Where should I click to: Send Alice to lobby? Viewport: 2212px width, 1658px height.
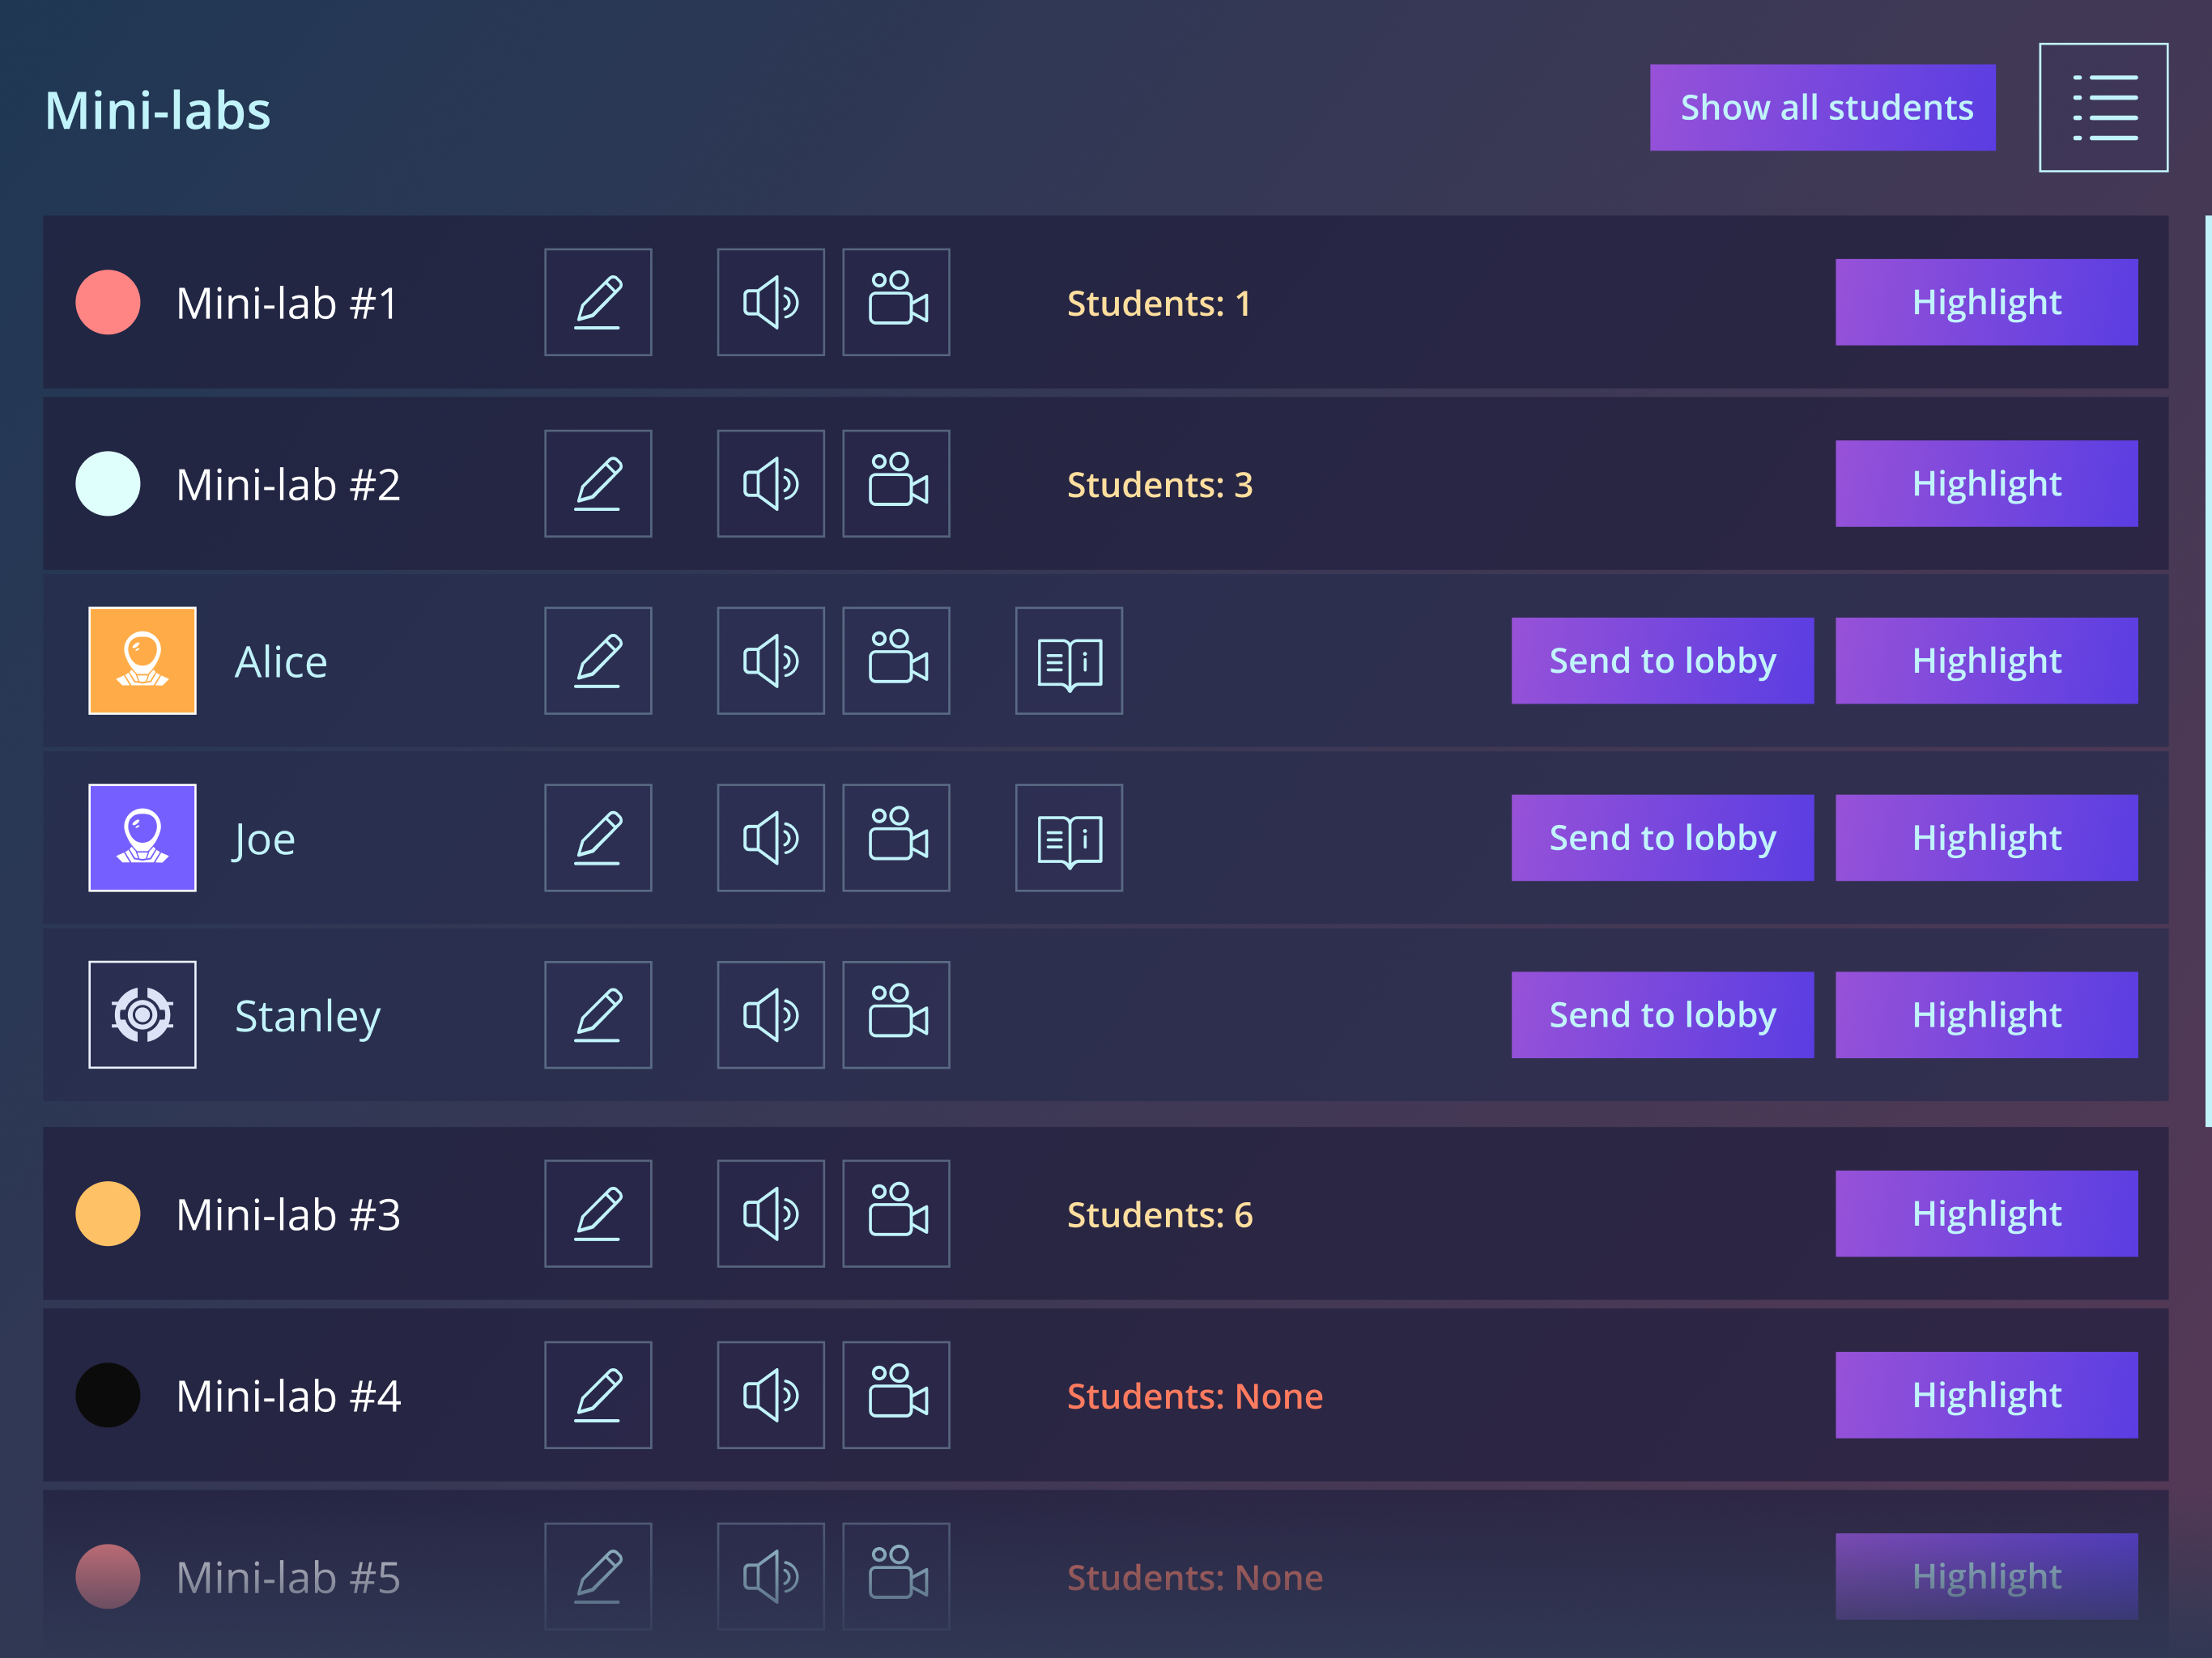click(x=1662, y=661)
